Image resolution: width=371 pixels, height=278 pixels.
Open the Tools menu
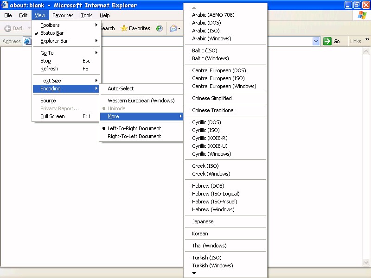pos(87,15)
